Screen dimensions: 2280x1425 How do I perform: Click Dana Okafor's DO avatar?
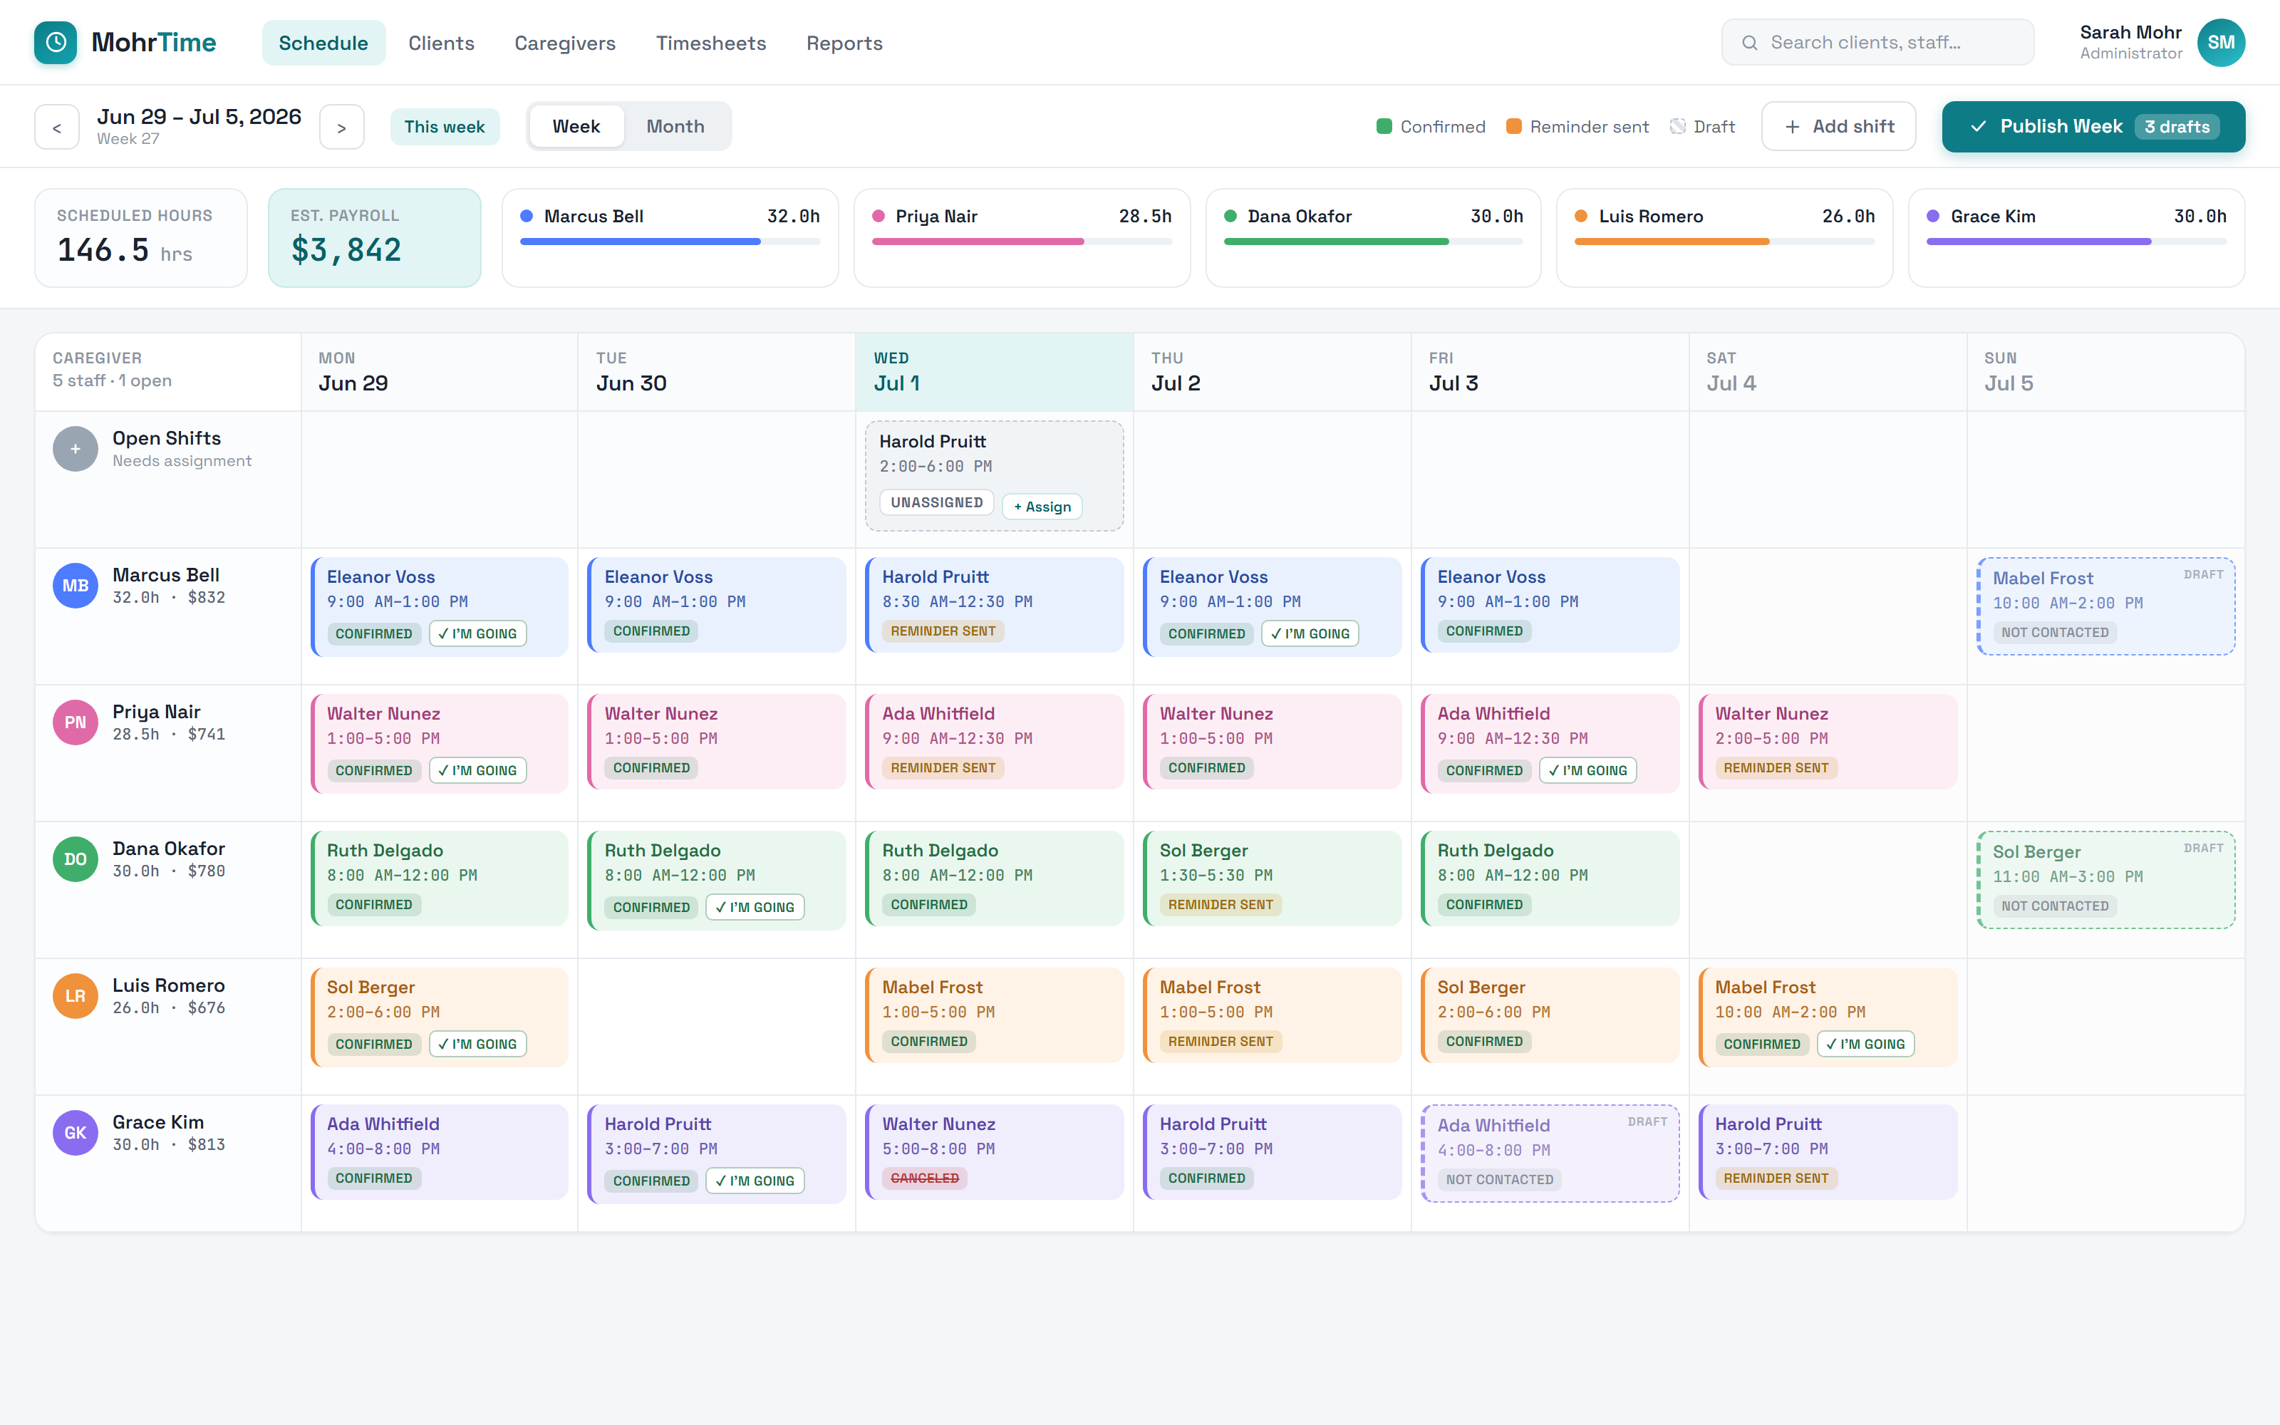(x=76, y=859)
